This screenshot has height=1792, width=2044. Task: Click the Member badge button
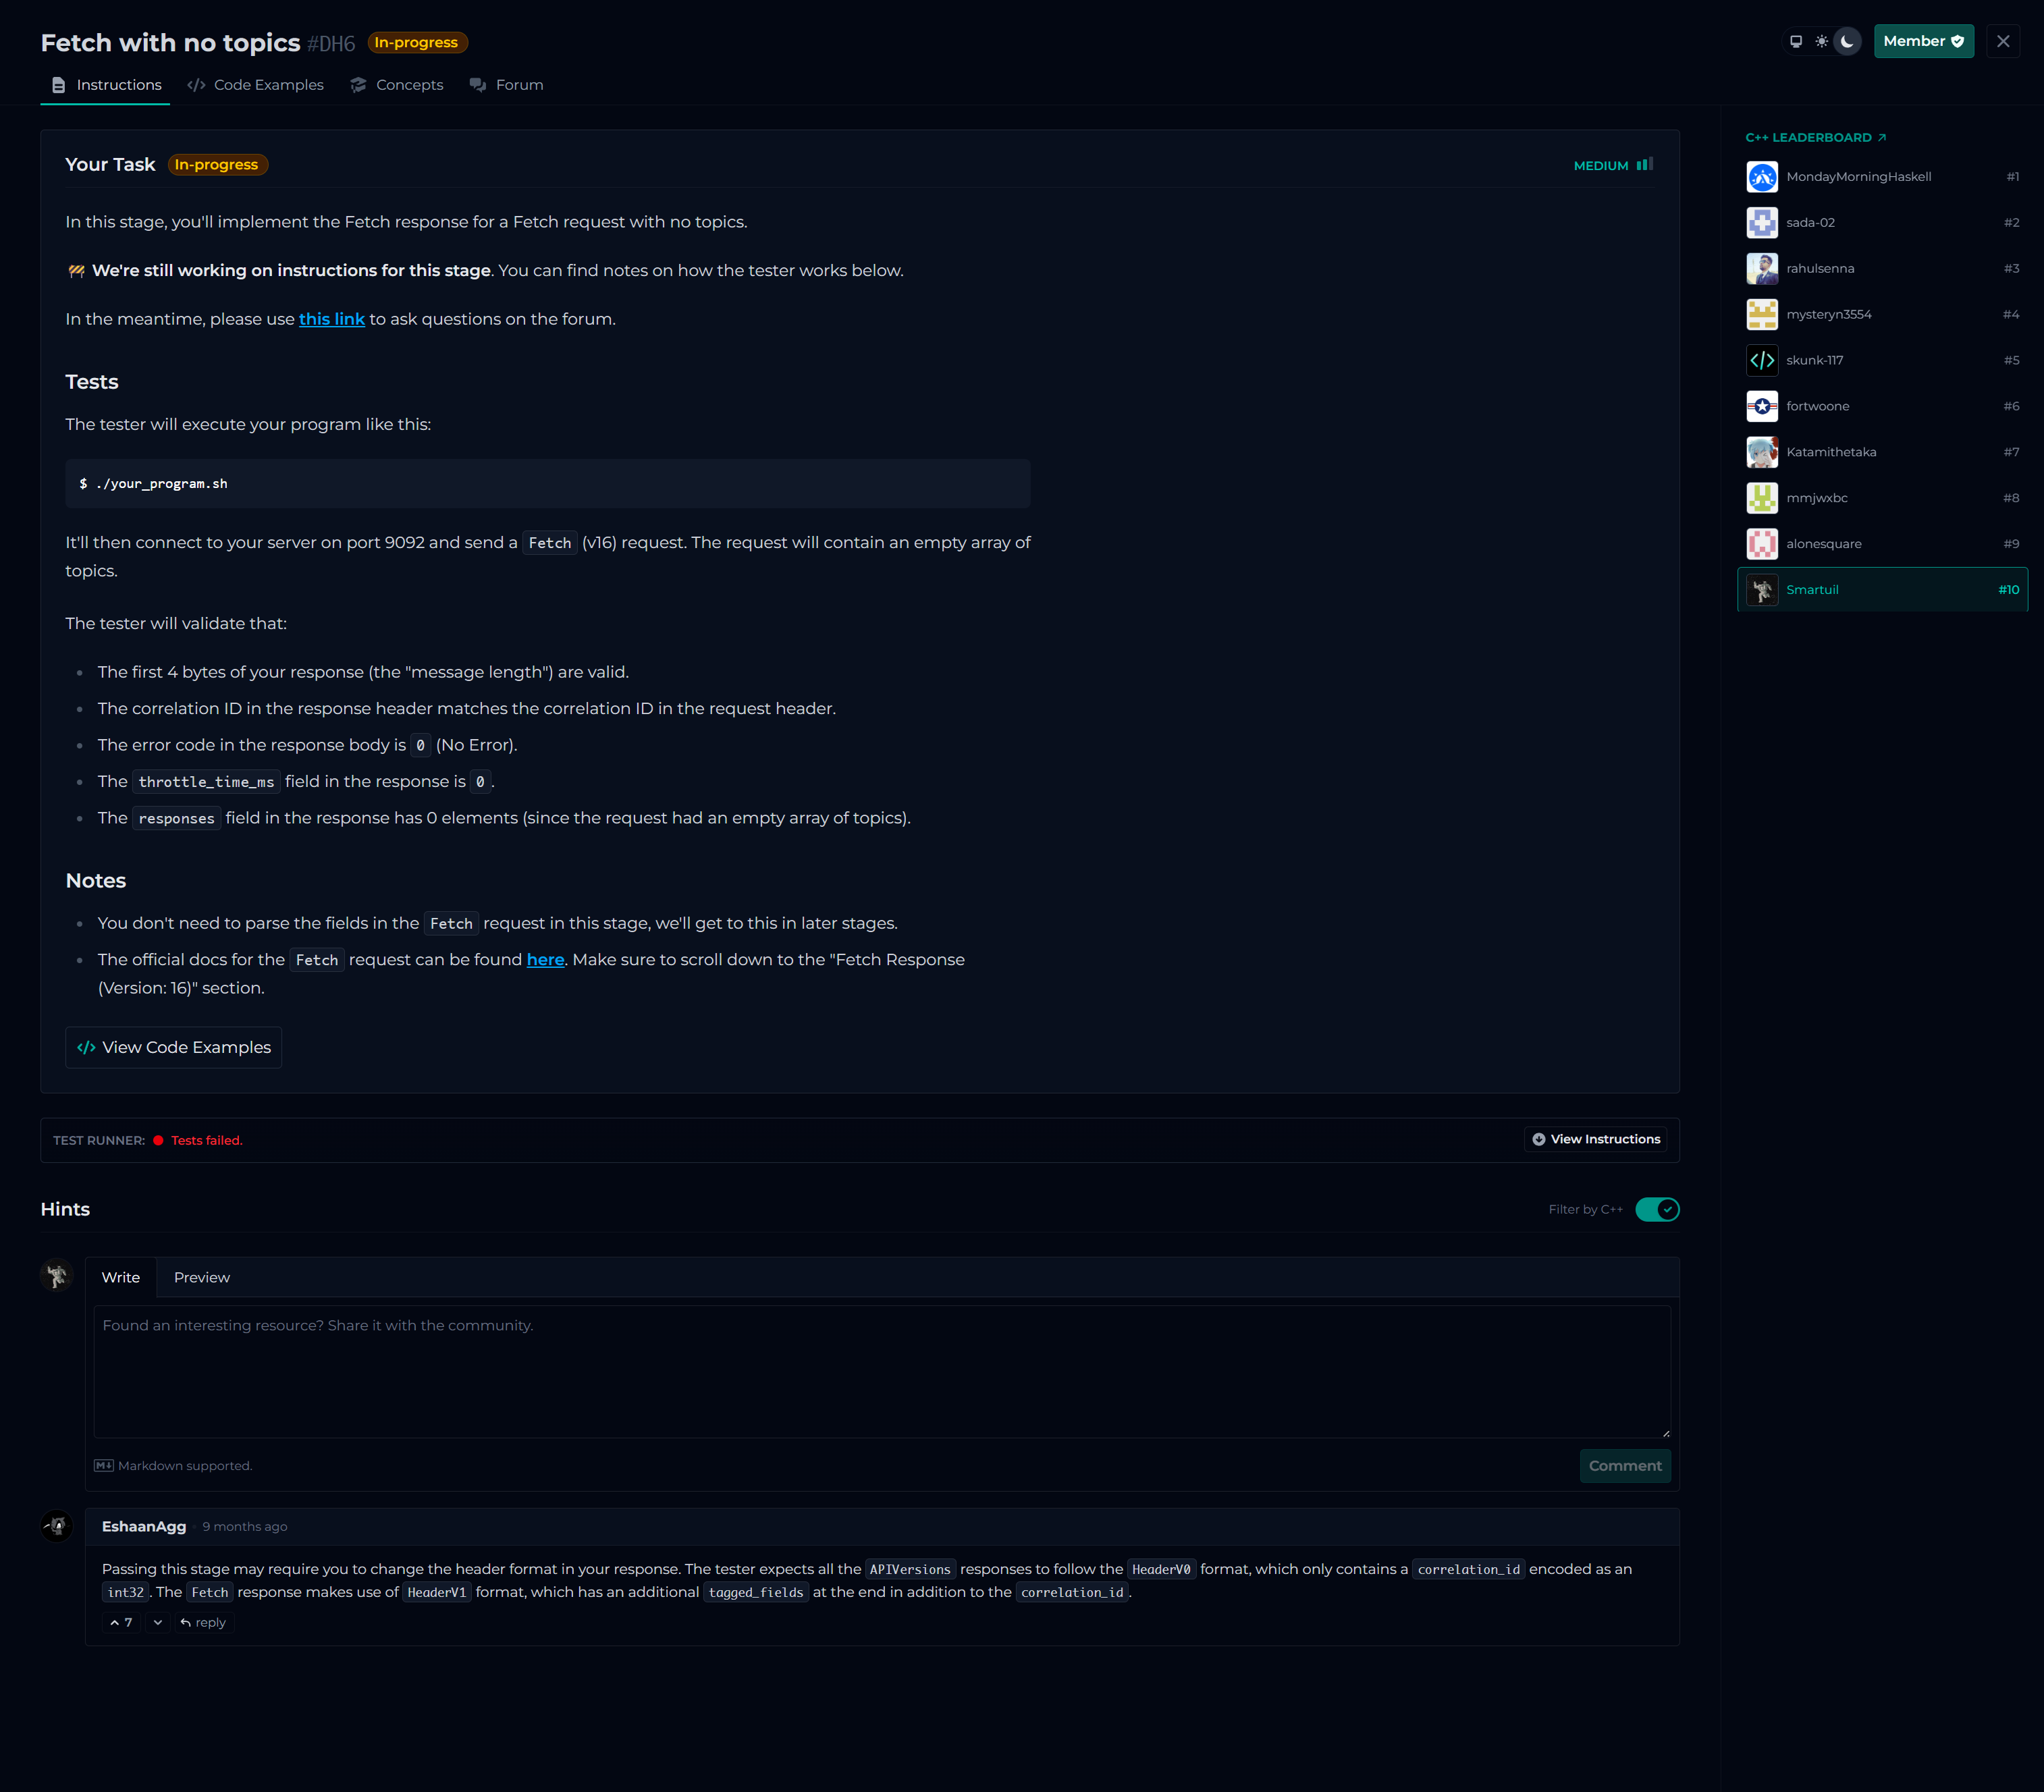click(1923, 41)
